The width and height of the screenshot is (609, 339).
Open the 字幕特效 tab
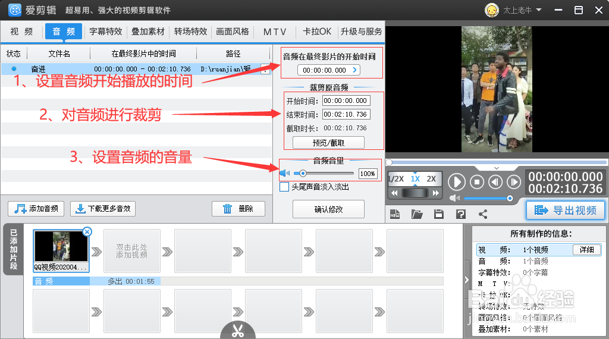[106, 32]
